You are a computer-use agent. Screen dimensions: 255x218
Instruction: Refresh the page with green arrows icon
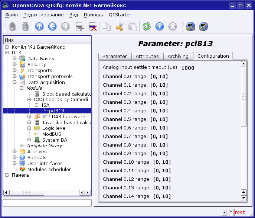(147, 26)
